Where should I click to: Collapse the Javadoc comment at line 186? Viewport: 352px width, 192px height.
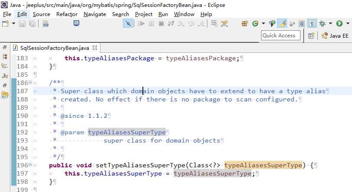coord(30,82)
